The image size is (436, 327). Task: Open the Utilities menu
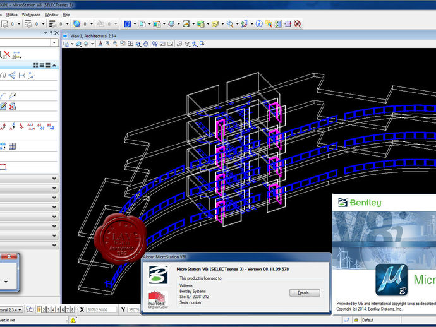pos(11,15)
